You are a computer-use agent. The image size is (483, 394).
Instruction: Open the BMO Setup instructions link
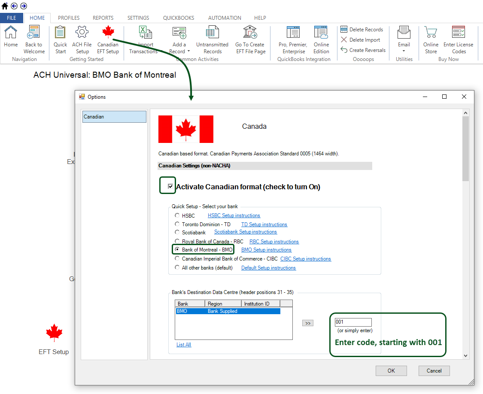[x=266, y=250]
